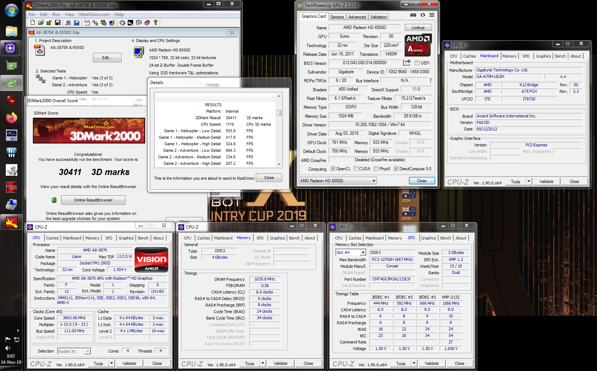This screenshot has width=597, height=371.
Task: Click the GPU-Z refresh icon
Action: coord(423,15)
